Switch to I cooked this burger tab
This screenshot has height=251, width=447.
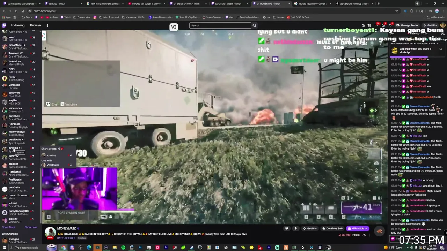[x=147, y=3]
